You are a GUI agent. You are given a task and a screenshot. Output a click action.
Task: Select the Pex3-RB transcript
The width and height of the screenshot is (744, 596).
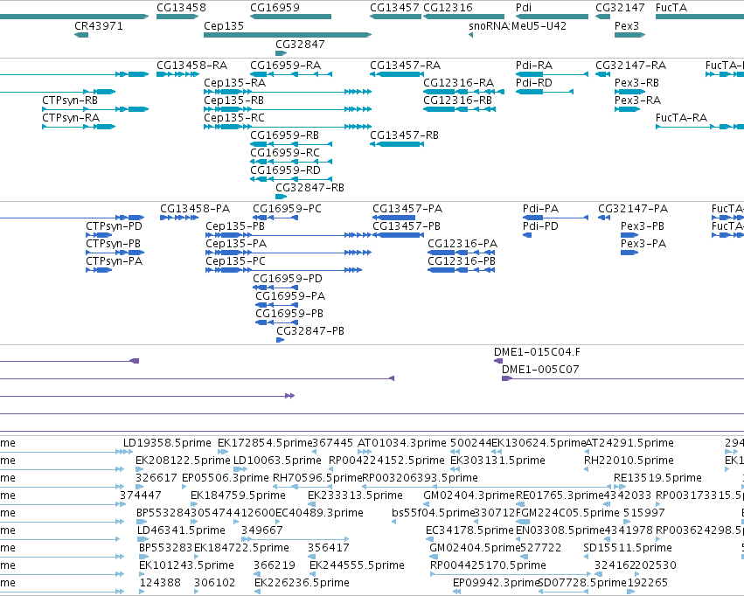(x=629, y=92)
